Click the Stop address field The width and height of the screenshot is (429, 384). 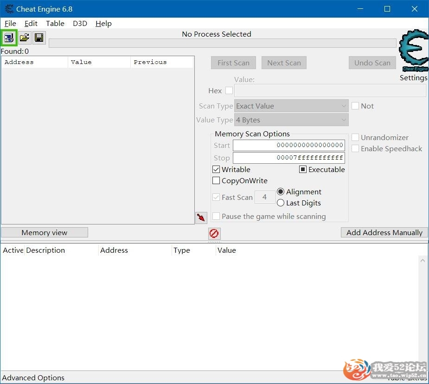click(288, 158)
